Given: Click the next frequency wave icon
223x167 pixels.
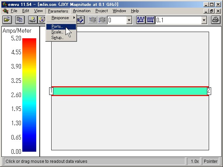Looking at the screenshot, I should click(150, 20).
